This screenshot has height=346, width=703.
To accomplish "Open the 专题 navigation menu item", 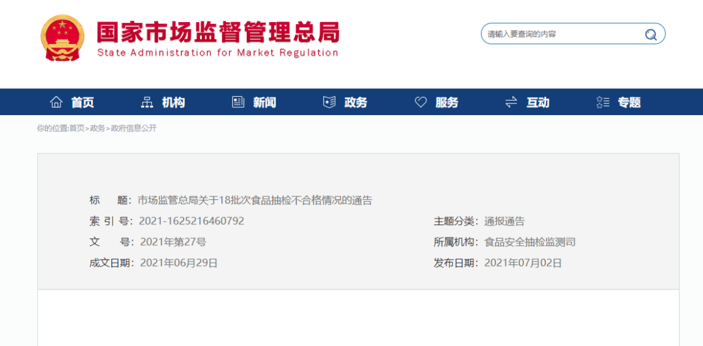I will tap(629, 102).
